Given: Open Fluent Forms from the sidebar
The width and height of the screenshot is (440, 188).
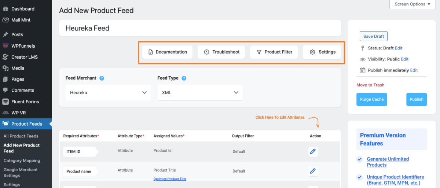Looking at the screenshot, I should (25, 102).
